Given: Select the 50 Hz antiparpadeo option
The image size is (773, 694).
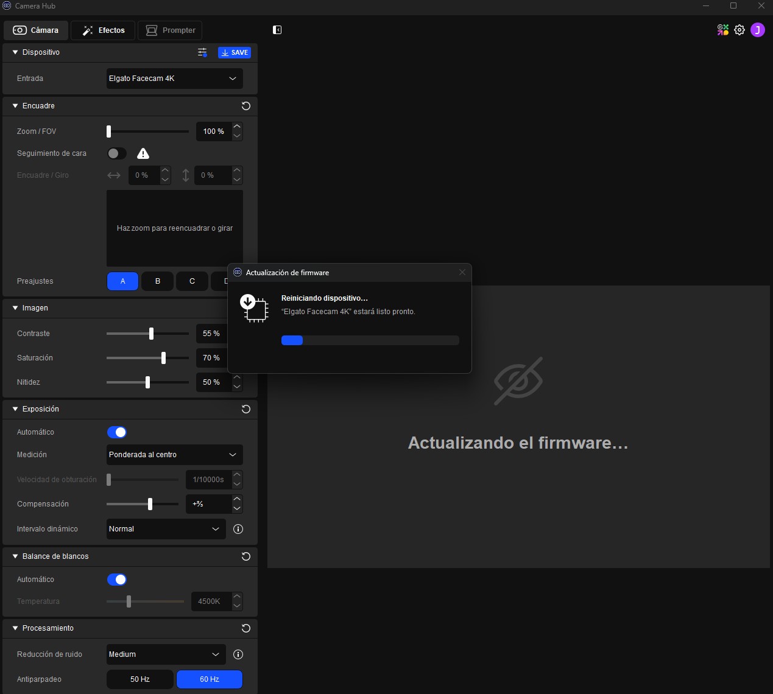Looking at the screenshot, I should (139, 679).
